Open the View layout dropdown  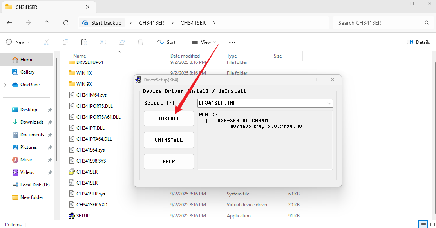coord(204,42)
